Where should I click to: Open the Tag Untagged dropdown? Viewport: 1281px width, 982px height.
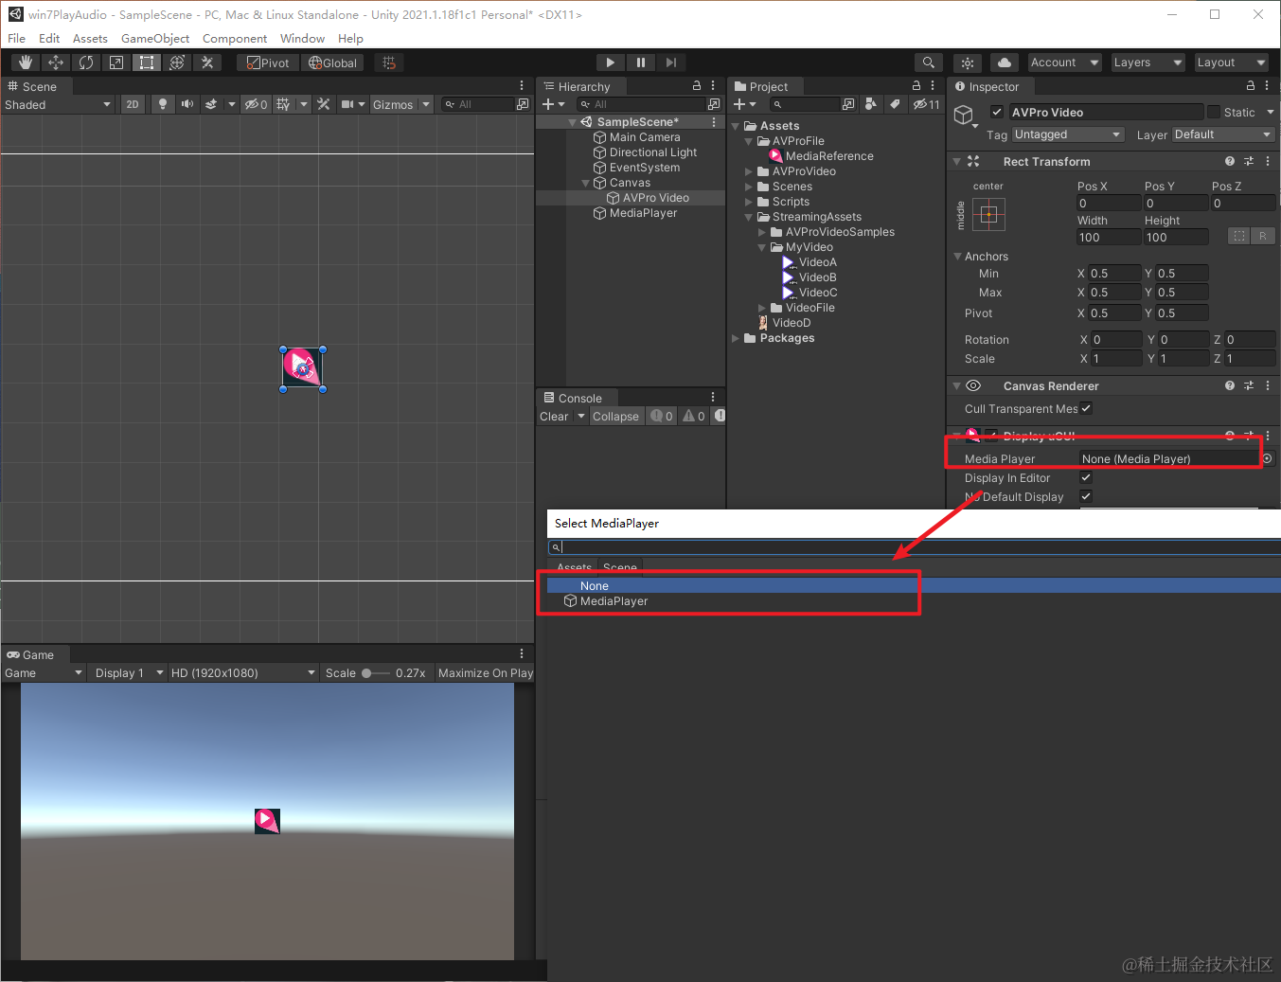1068,134
